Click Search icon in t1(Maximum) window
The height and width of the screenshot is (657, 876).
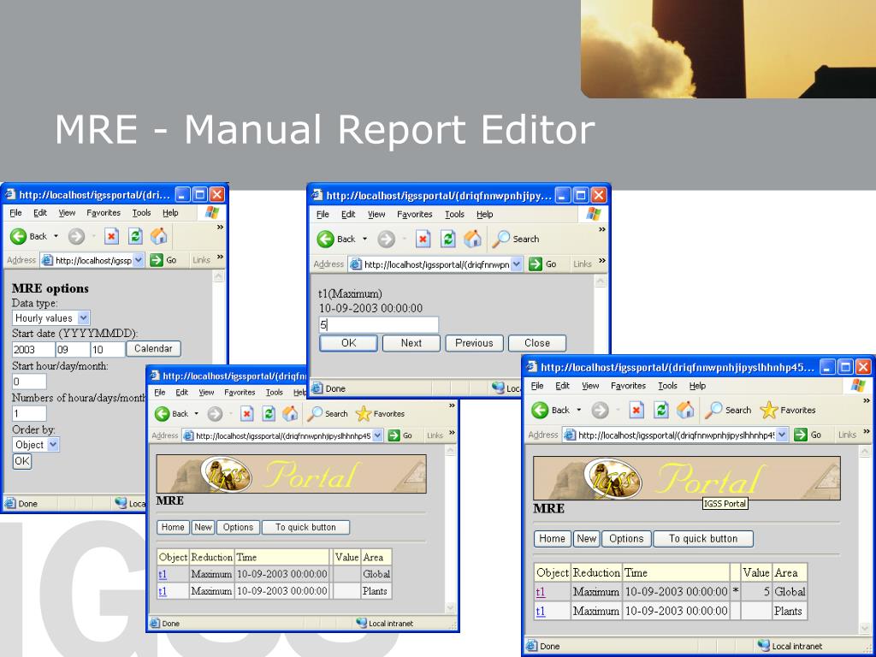(500, 239)
